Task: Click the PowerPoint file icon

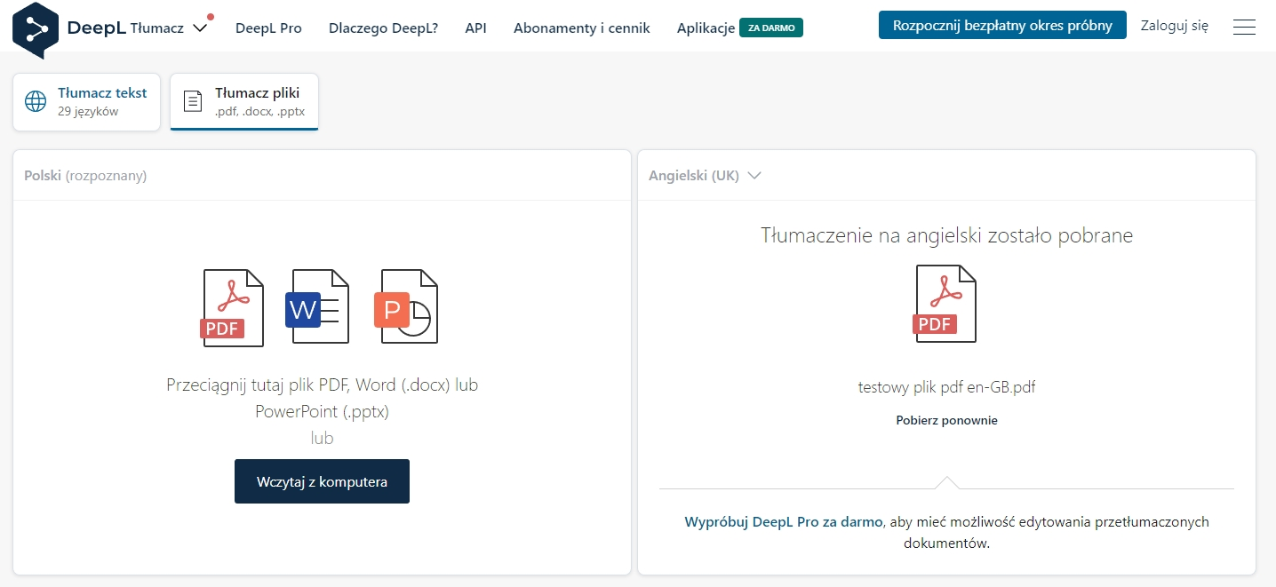Action: click(406, 307)
